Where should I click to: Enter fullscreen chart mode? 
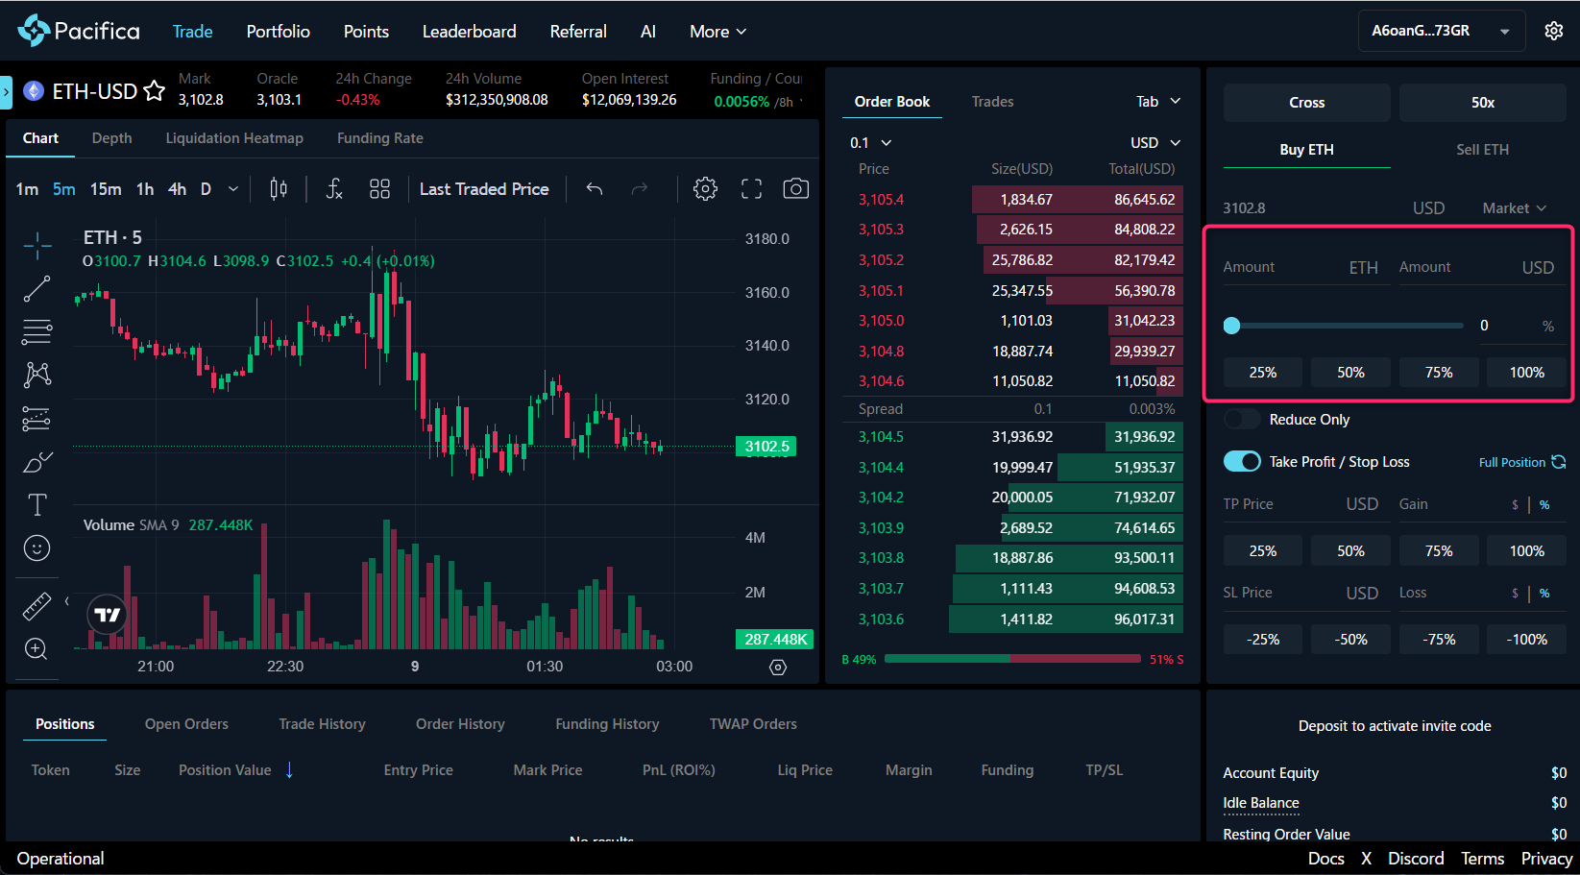pyautogui.click(x=751, y=189)
